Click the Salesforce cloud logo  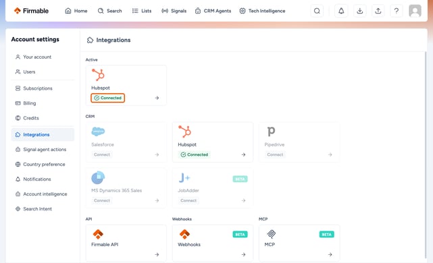(98, 131)
